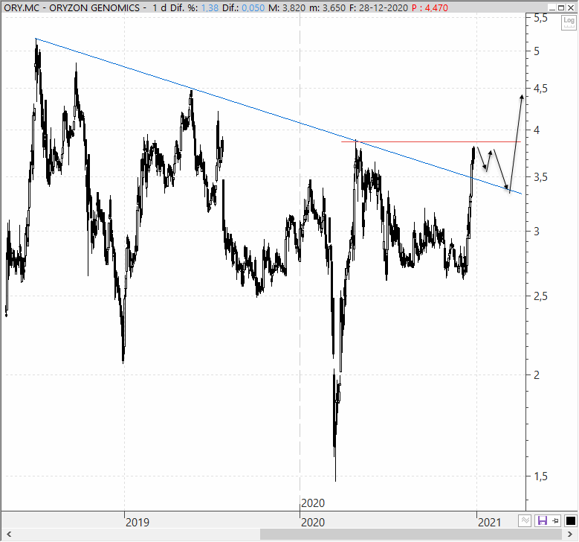Screen dimensions: 579x542
Task: Toggle the Log scale button
Action: click(x=569, y=23)
